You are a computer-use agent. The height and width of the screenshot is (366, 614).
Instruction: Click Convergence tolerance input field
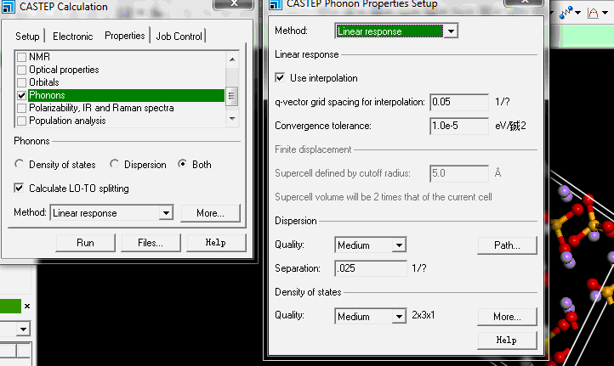pyautogui.click(x=459, y=126)
